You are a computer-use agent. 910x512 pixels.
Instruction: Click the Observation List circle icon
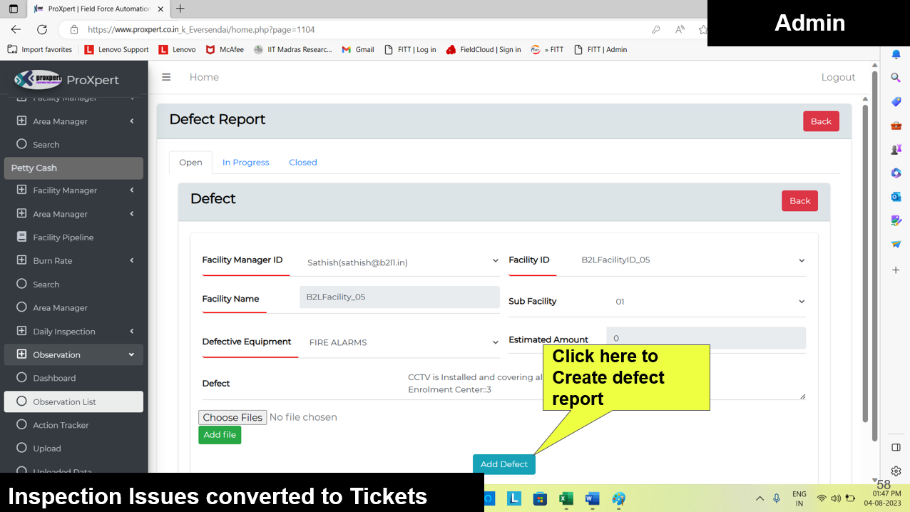(x=21, y=401)
